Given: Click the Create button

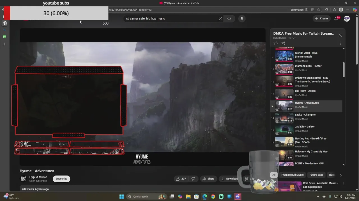Looking at the screenshot, I should pos(321,18).
